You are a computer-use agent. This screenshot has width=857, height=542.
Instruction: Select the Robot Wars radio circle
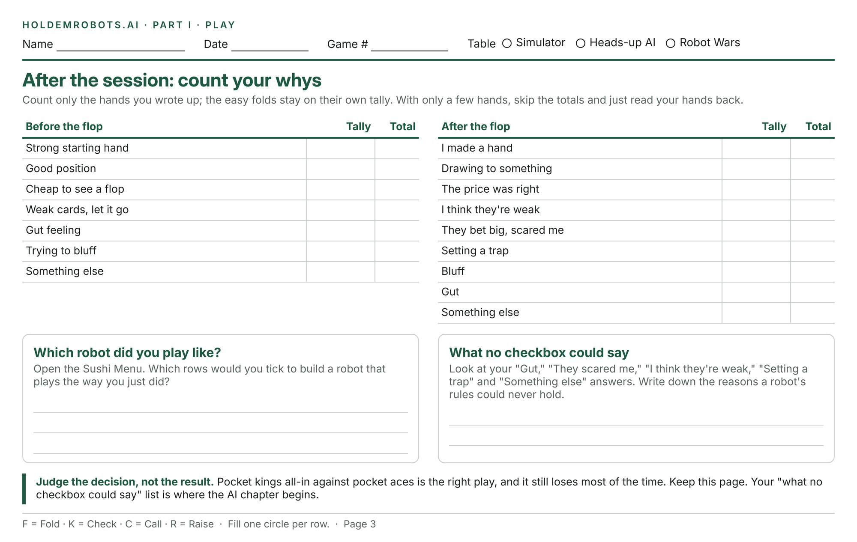[x=671, y=43]
